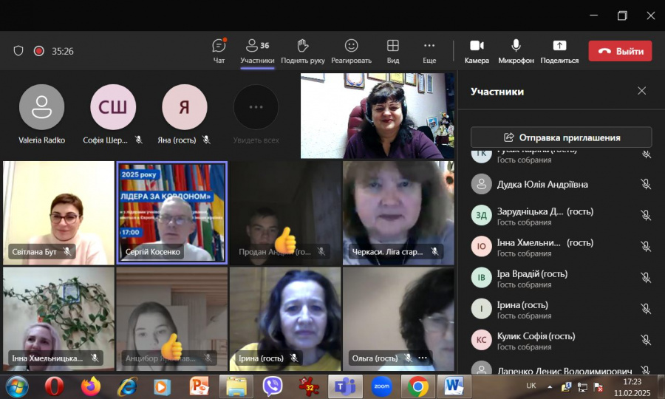
Task: Select Ірина (гость) video tile
Action: coord(285,319)
